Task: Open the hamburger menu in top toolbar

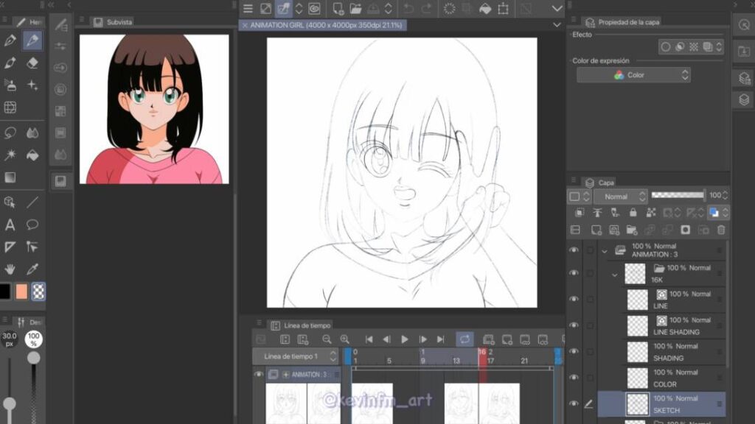Action: (248, 9)
